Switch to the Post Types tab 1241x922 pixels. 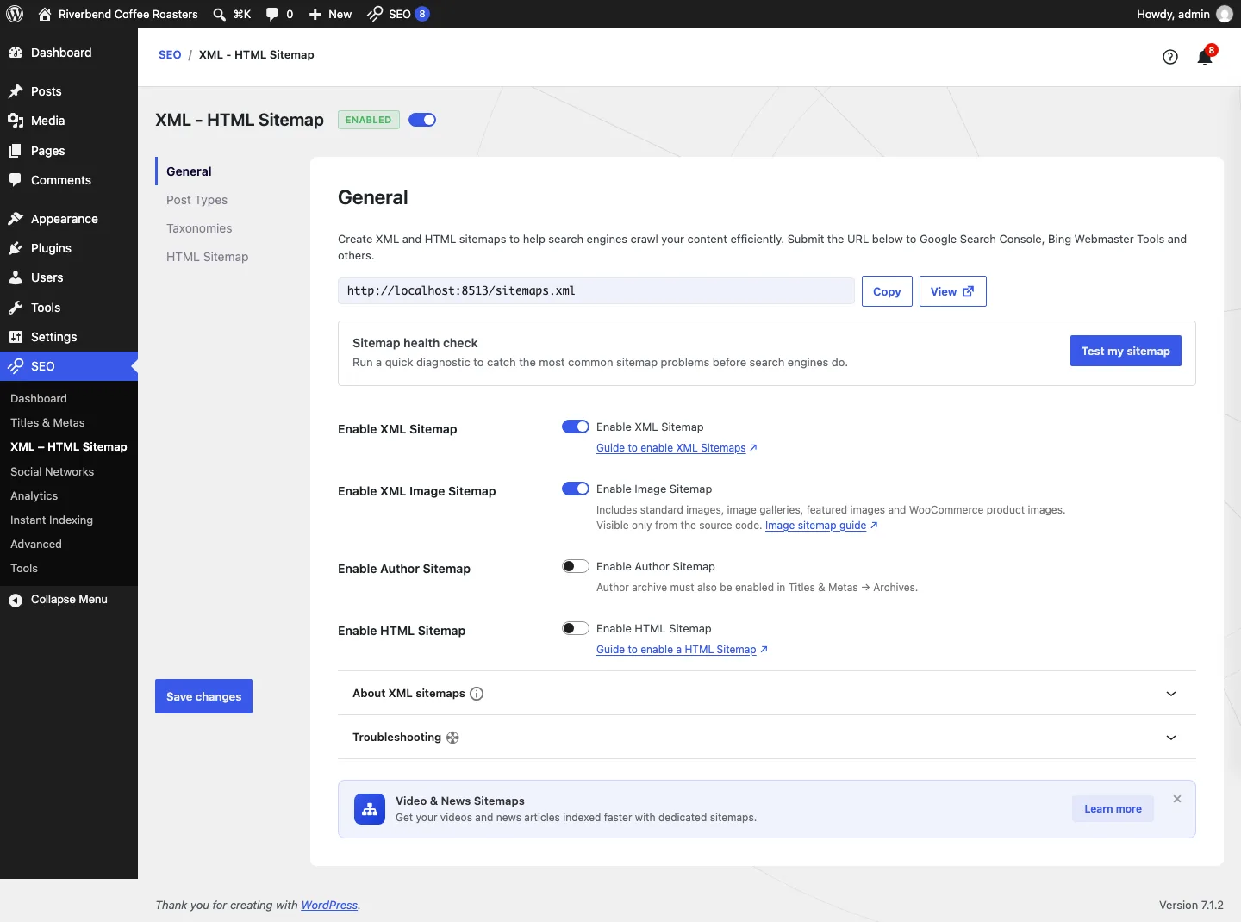pos(197,200)
